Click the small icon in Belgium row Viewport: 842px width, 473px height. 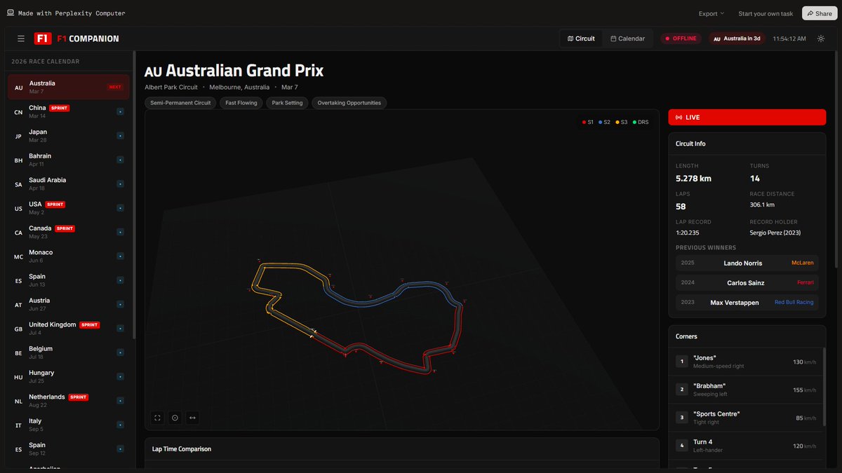pyautogui.click(x=120, y=353)
